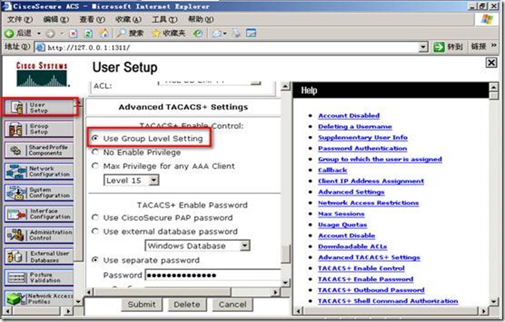The width and height of the screenshot is (505, 322).
Task: Click the Help pane scroll right arrow
Action: click(483, 311)
